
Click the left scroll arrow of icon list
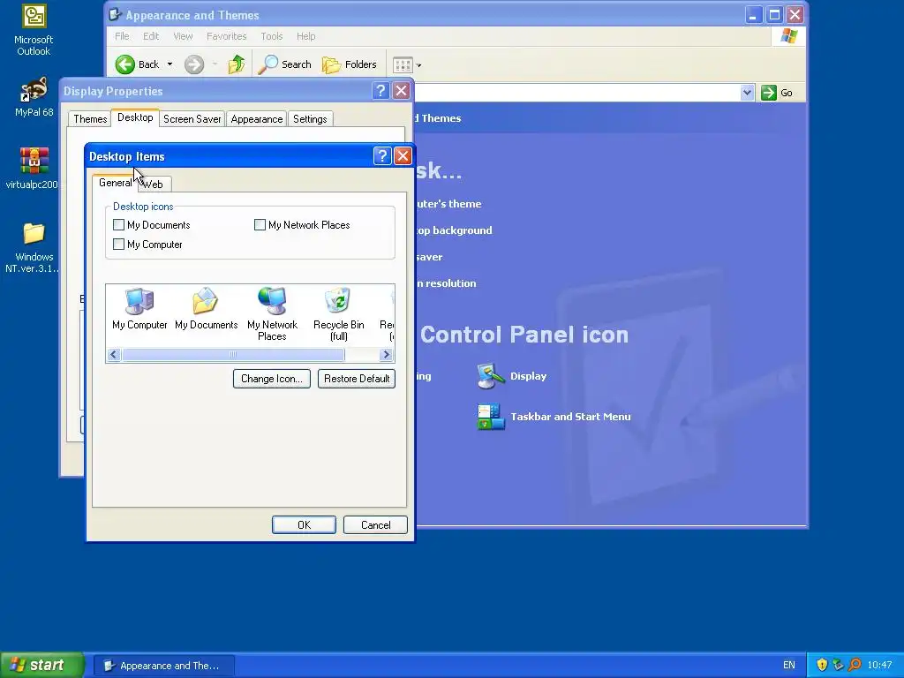click(114, 355)
